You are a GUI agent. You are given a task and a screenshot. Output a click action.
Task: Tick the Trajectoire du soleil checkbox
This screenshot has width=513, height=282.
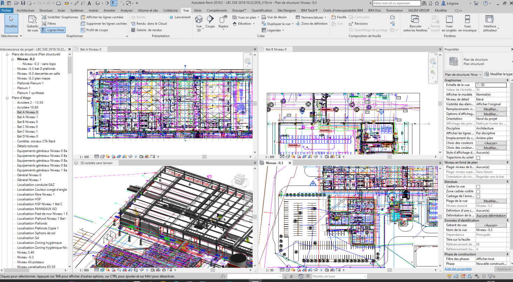tap(478, 157)
